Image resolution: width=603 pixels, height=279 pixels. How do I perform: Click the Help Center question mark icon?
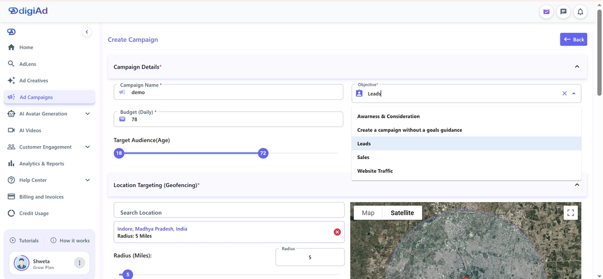point(11,180)
